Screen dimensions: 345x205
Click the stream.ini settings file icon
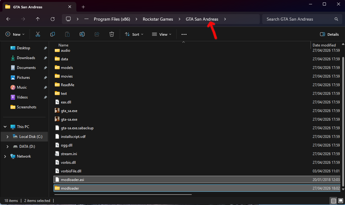tap(57, 154)
